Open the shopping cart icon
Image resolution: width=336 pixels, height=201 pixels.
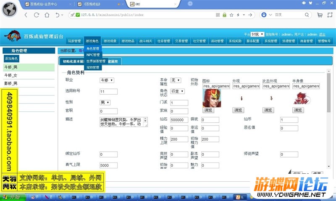320,15
